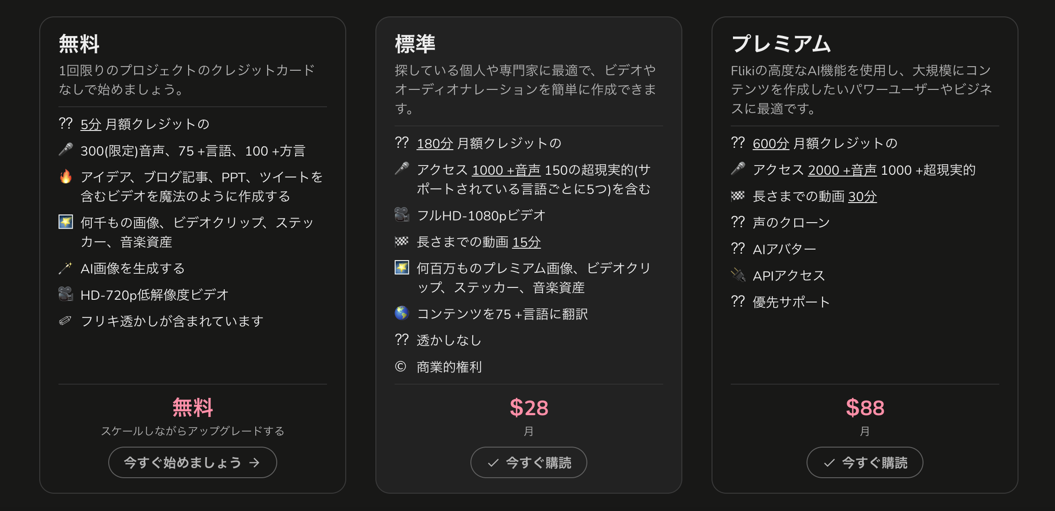1055x511 pixels.
Task: Click the fire icon beside アイデア feature
Action: [x=66, y=177]
